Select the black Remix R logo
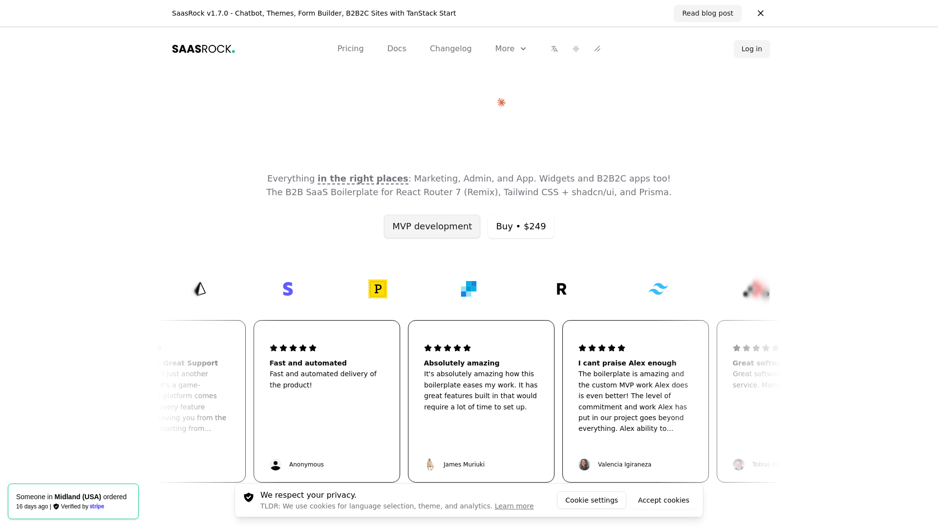This screenshot has height=527, width=938. click(x=561, y=289)
